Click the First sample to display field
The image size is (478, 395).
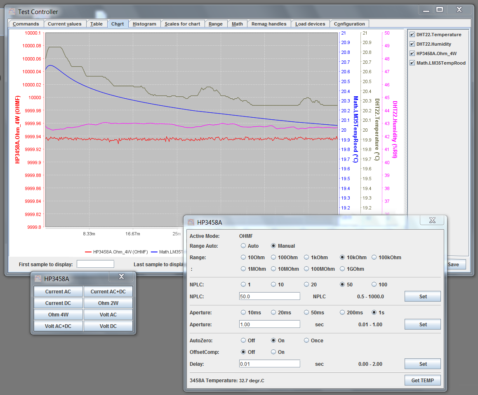point(95,264)
